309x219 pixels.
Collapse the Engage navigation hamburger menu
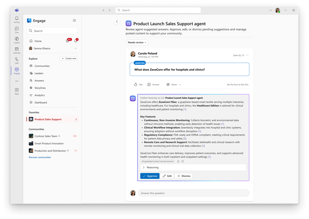click(74, 21)
